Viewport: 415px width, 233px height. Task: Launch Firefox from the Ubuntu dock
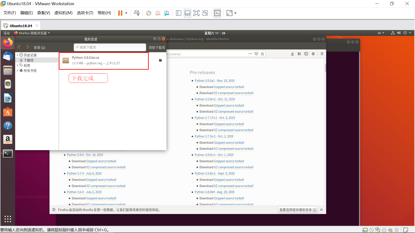coord(8,43)
